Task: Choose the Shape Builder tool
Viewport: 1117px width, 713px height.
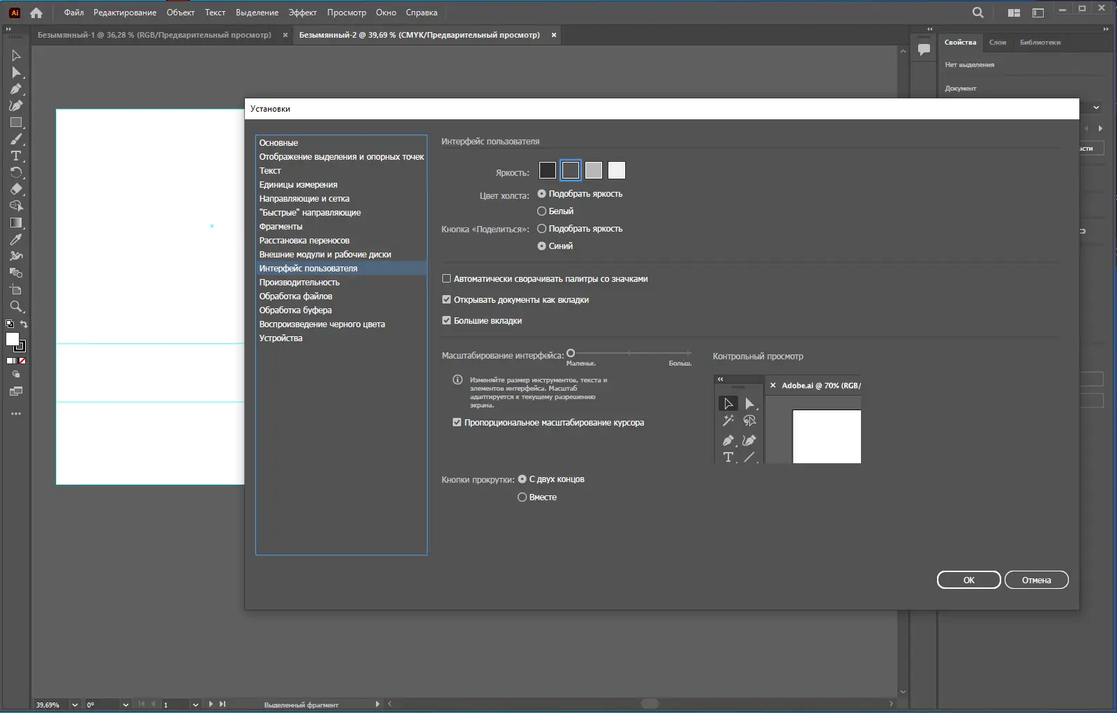Action: coord(16,207)
